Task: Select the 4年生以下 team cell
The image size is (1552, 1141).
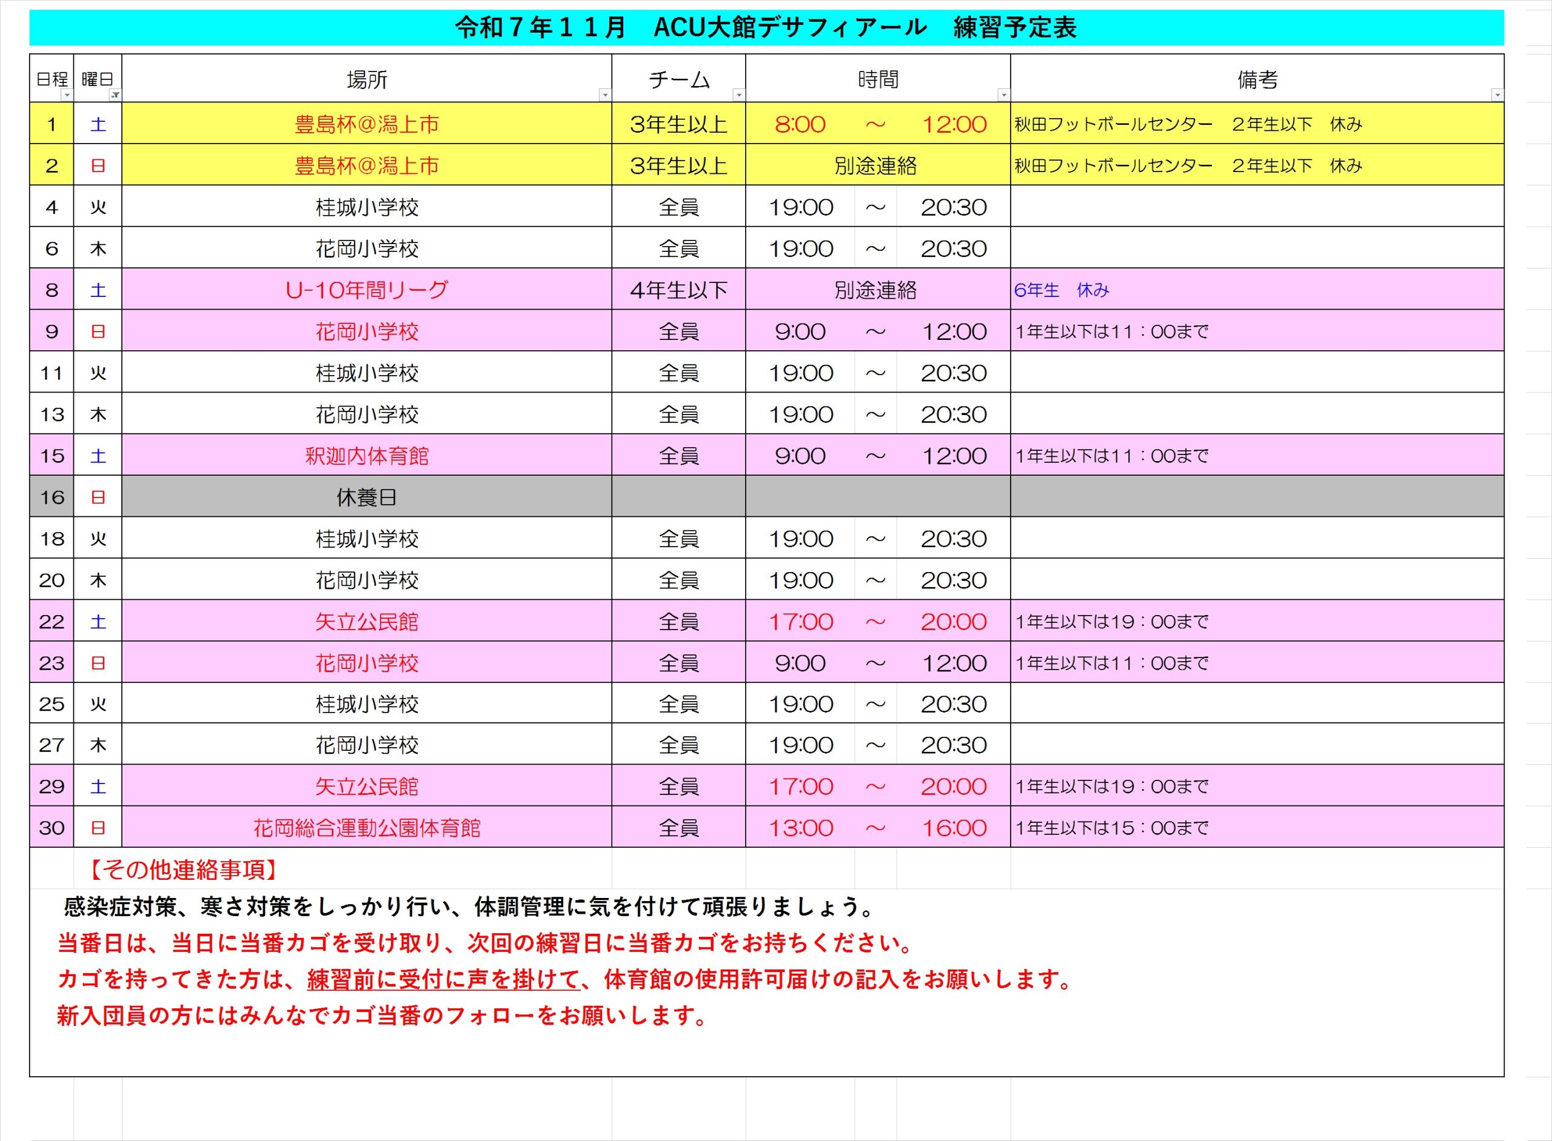Action: point(678,290)
